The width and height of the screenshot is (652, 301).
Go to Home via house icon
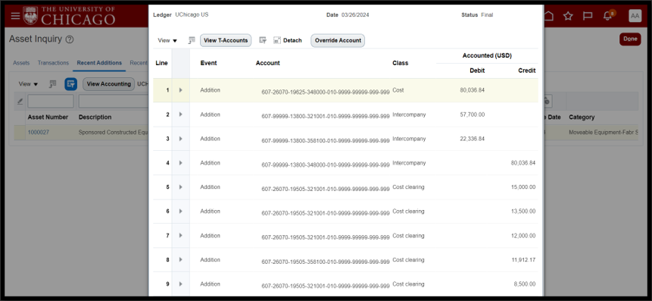pyautogui.click(x=549, y=16)
